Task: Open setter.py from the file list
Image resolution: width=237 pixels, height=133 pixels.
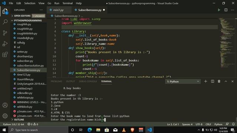Action: click(x=22, y=52)
